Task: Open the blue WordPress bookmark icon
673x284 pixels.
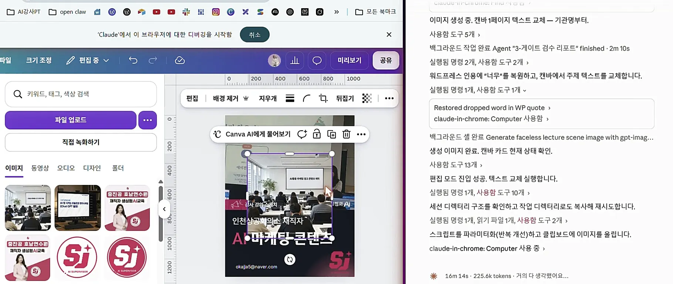Action: (112, 12)
